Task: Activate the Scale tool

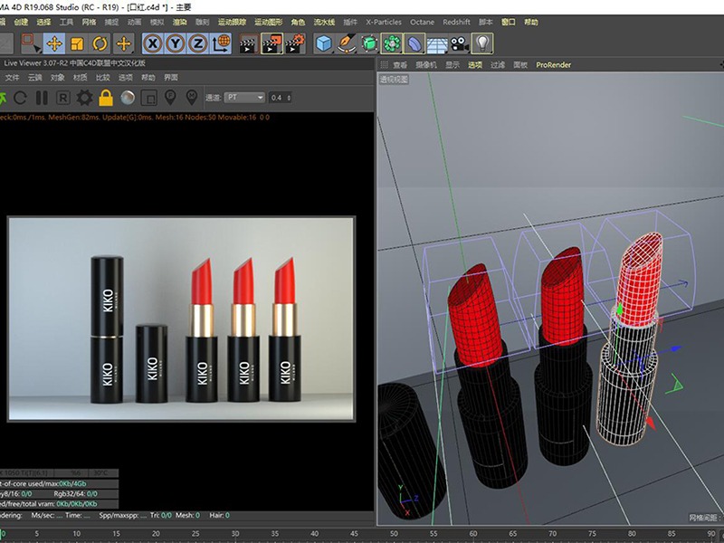Action: tap(77, 43)
